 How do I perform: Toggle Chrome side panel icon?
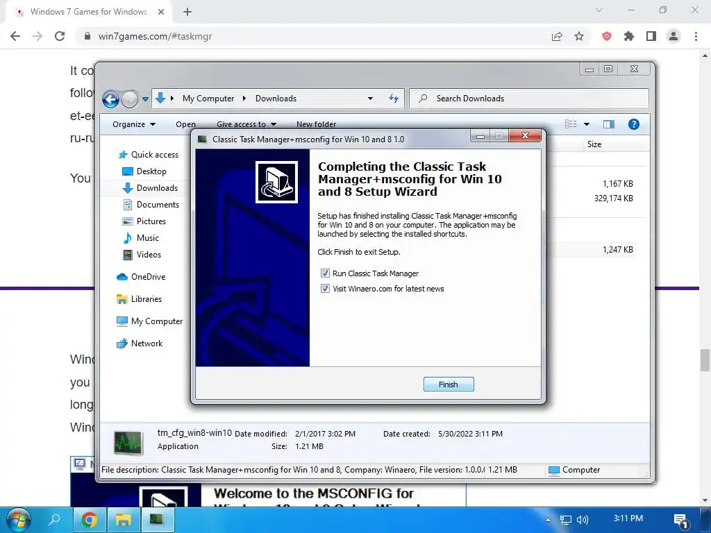pyautogui.click(x=651, y=36)
